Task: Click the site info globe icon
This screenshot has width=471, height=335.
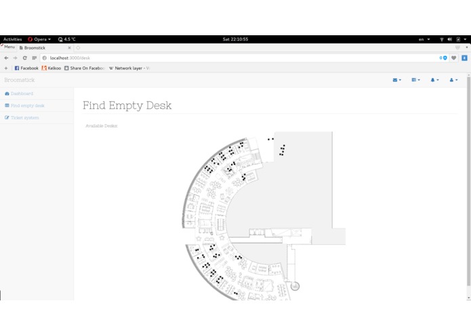Action: (x=45, y=58)
